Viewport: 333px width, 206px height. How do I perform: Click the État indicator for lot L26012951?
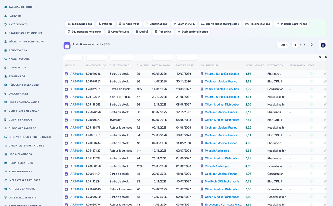coord(311,89)
